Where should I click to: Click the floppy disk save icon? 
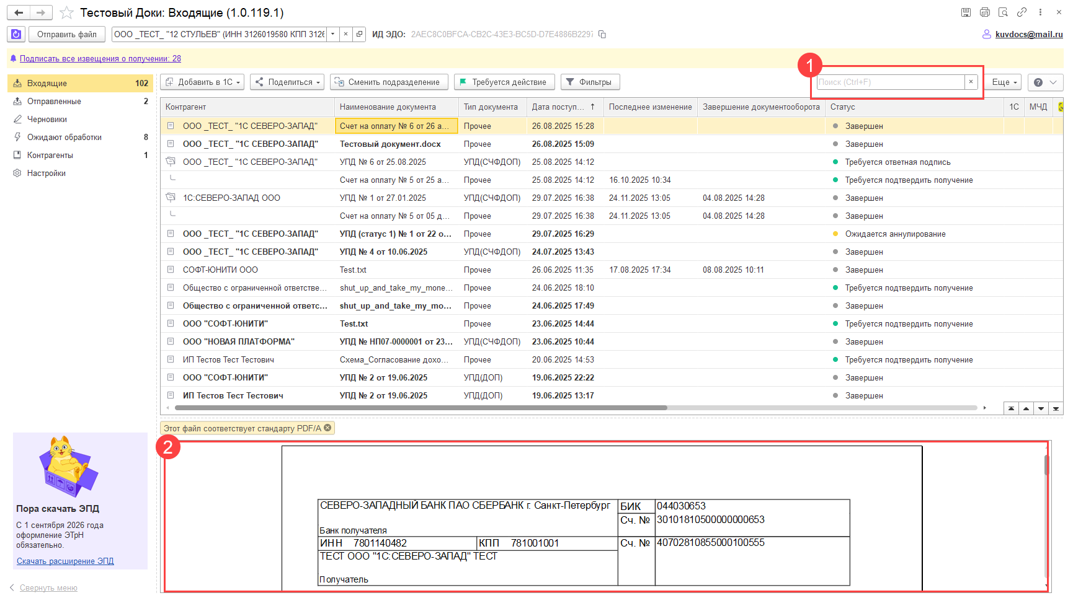tap(966, 12)
